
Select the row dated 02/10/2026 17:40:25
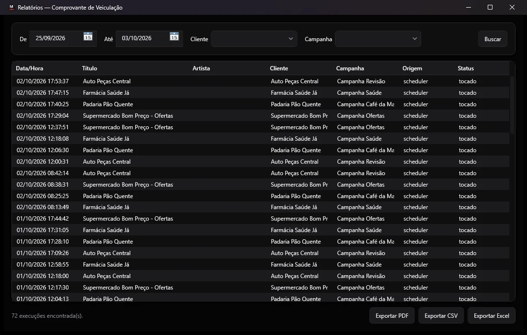261,104
